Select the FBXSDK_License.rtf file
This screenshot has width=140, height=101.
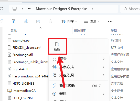(27, 47)
